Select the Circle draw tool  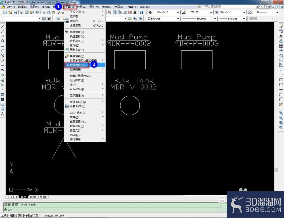pos(3,55)
